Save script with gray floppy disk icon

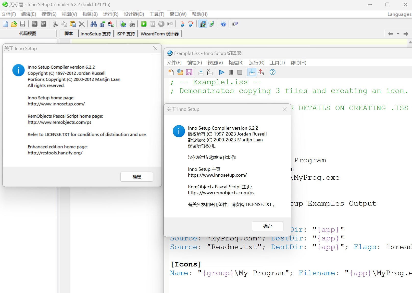click(23, 24)
